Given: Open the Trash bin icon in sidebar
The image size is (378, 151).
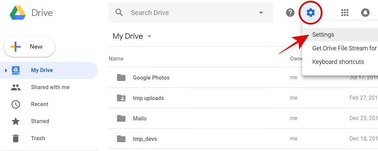Looking at the screenshot, I should pos(16,138).
